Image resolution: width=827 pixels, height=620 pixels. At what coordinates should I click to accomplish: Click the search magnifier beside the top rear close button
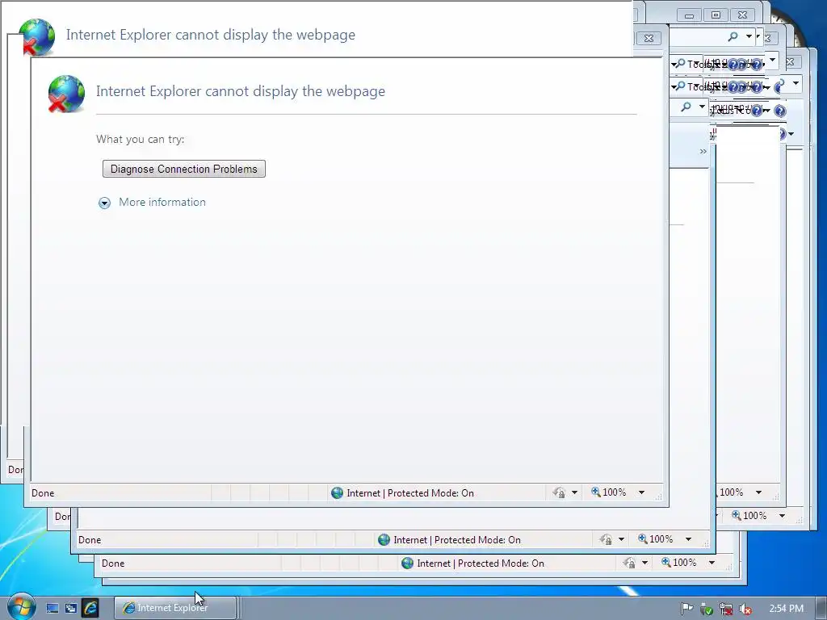(733, 36)
